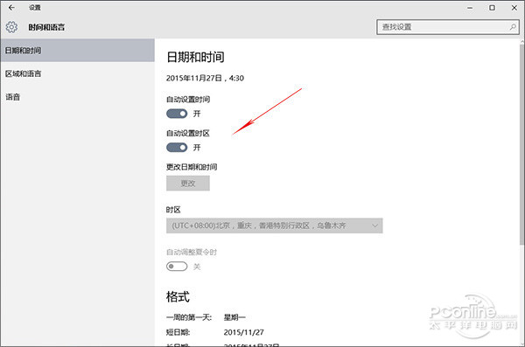Screen dimensions: 525x347
Task: Click the 格式 heading
Action: point(178,297)
